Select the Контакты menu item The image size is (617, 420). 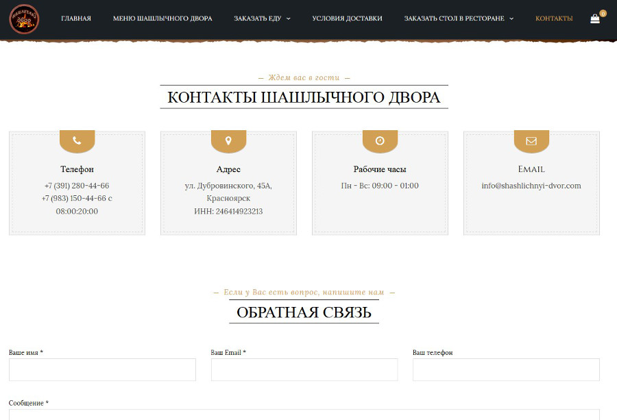pyautogui.click(x=554, y=18)
